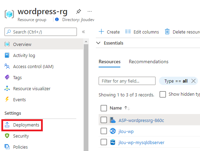
Task: Open the jlou-wp-mysqldbserver resource link
Action: (141, 142)
